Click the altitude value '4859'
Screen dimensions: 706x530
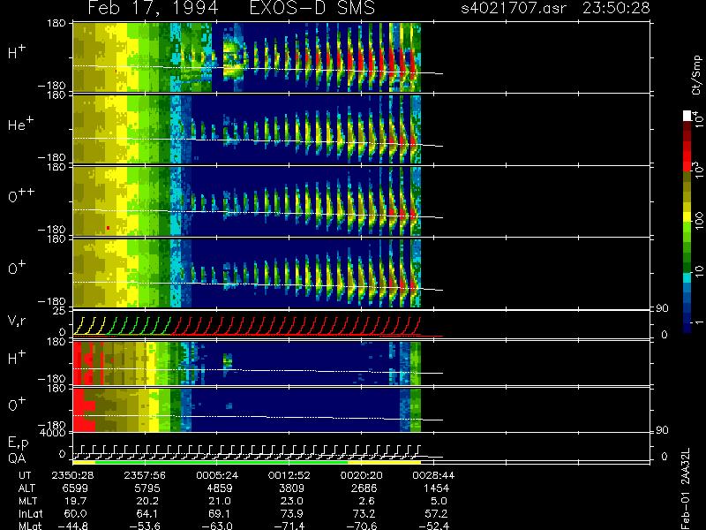220,488
